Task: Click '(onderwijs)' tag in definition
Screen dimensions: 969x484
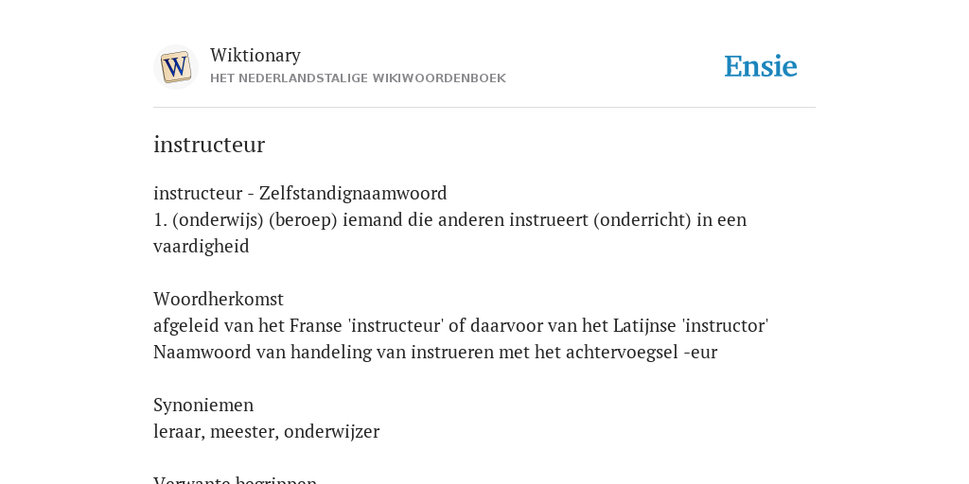Action: click(x=219, y=219)
